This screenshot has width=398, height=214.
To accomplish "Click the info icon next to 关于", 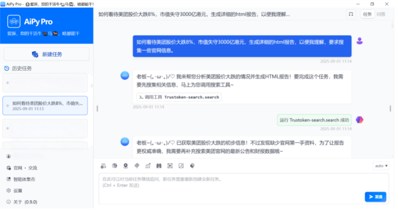I will [8, 202].
